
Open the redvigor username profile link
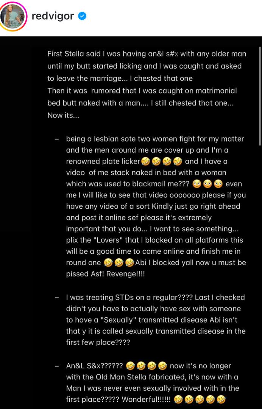pos(53,16)
